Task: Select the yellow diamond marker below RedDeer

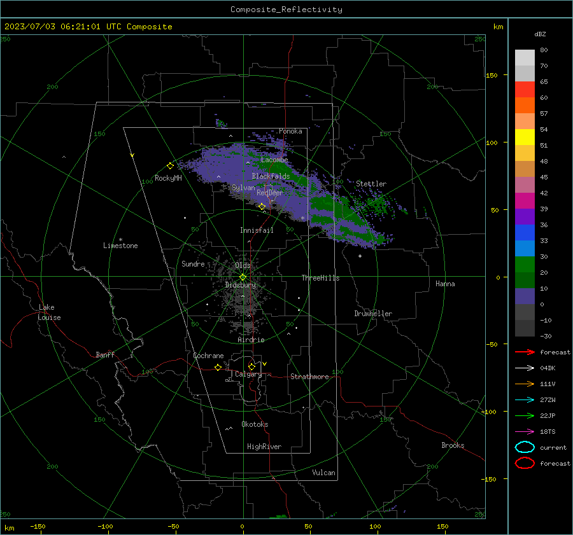Action: tap(262, 207)
